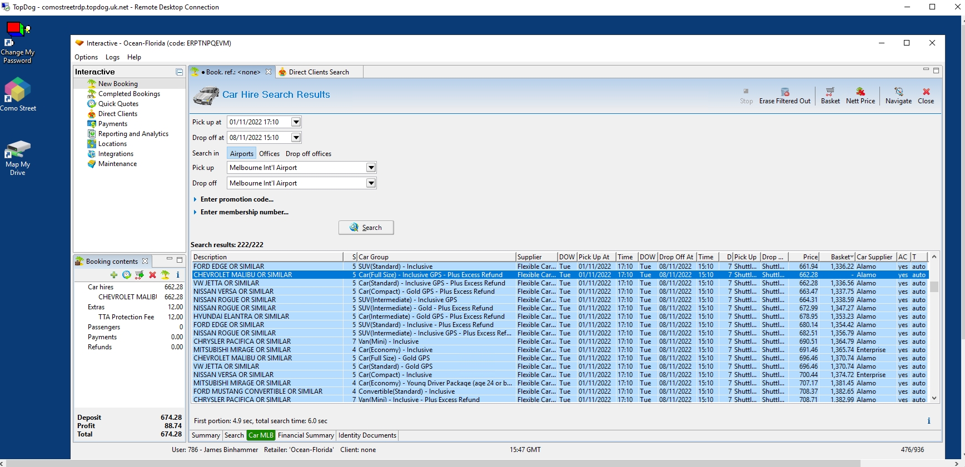This screenshot has width=965, height=467.
Task: Open the Como Street desktop shortcut
Action: coord(17,94)
